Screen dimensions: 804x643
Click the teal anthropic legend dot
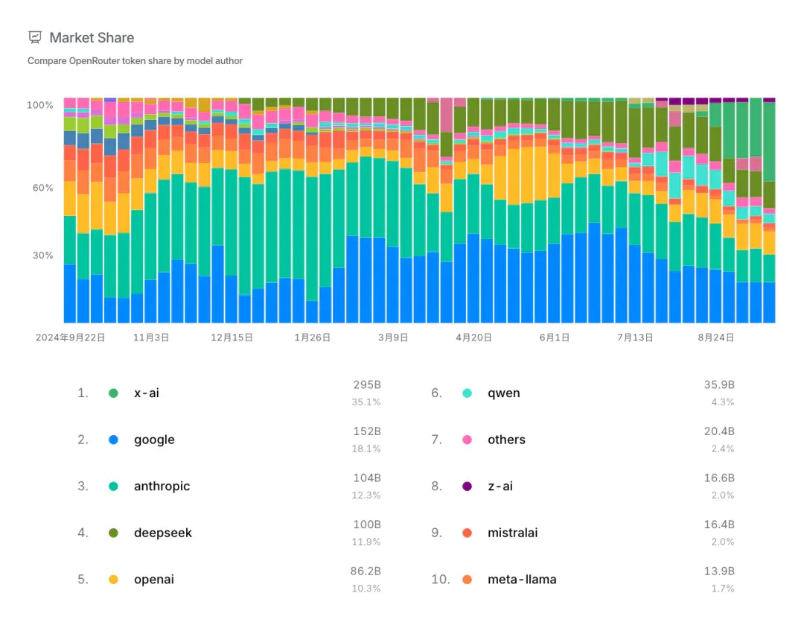coord(114,486)
